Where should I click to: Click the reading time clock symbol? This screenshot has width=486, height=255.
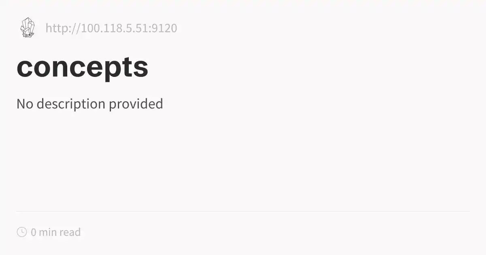(x=21, y=232)
